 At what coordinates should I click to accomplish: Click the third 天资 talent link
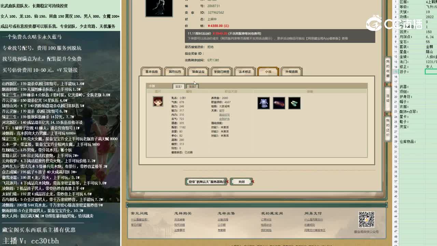[x=224, y=119]
